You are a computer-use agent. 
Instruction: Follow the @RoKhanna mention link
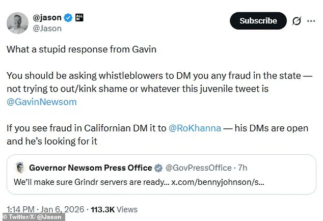tap(195, 128)
